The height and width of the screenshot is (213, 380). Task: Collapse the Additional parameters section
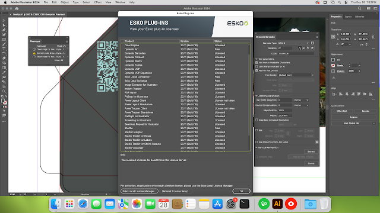click(x=256, y=96)
